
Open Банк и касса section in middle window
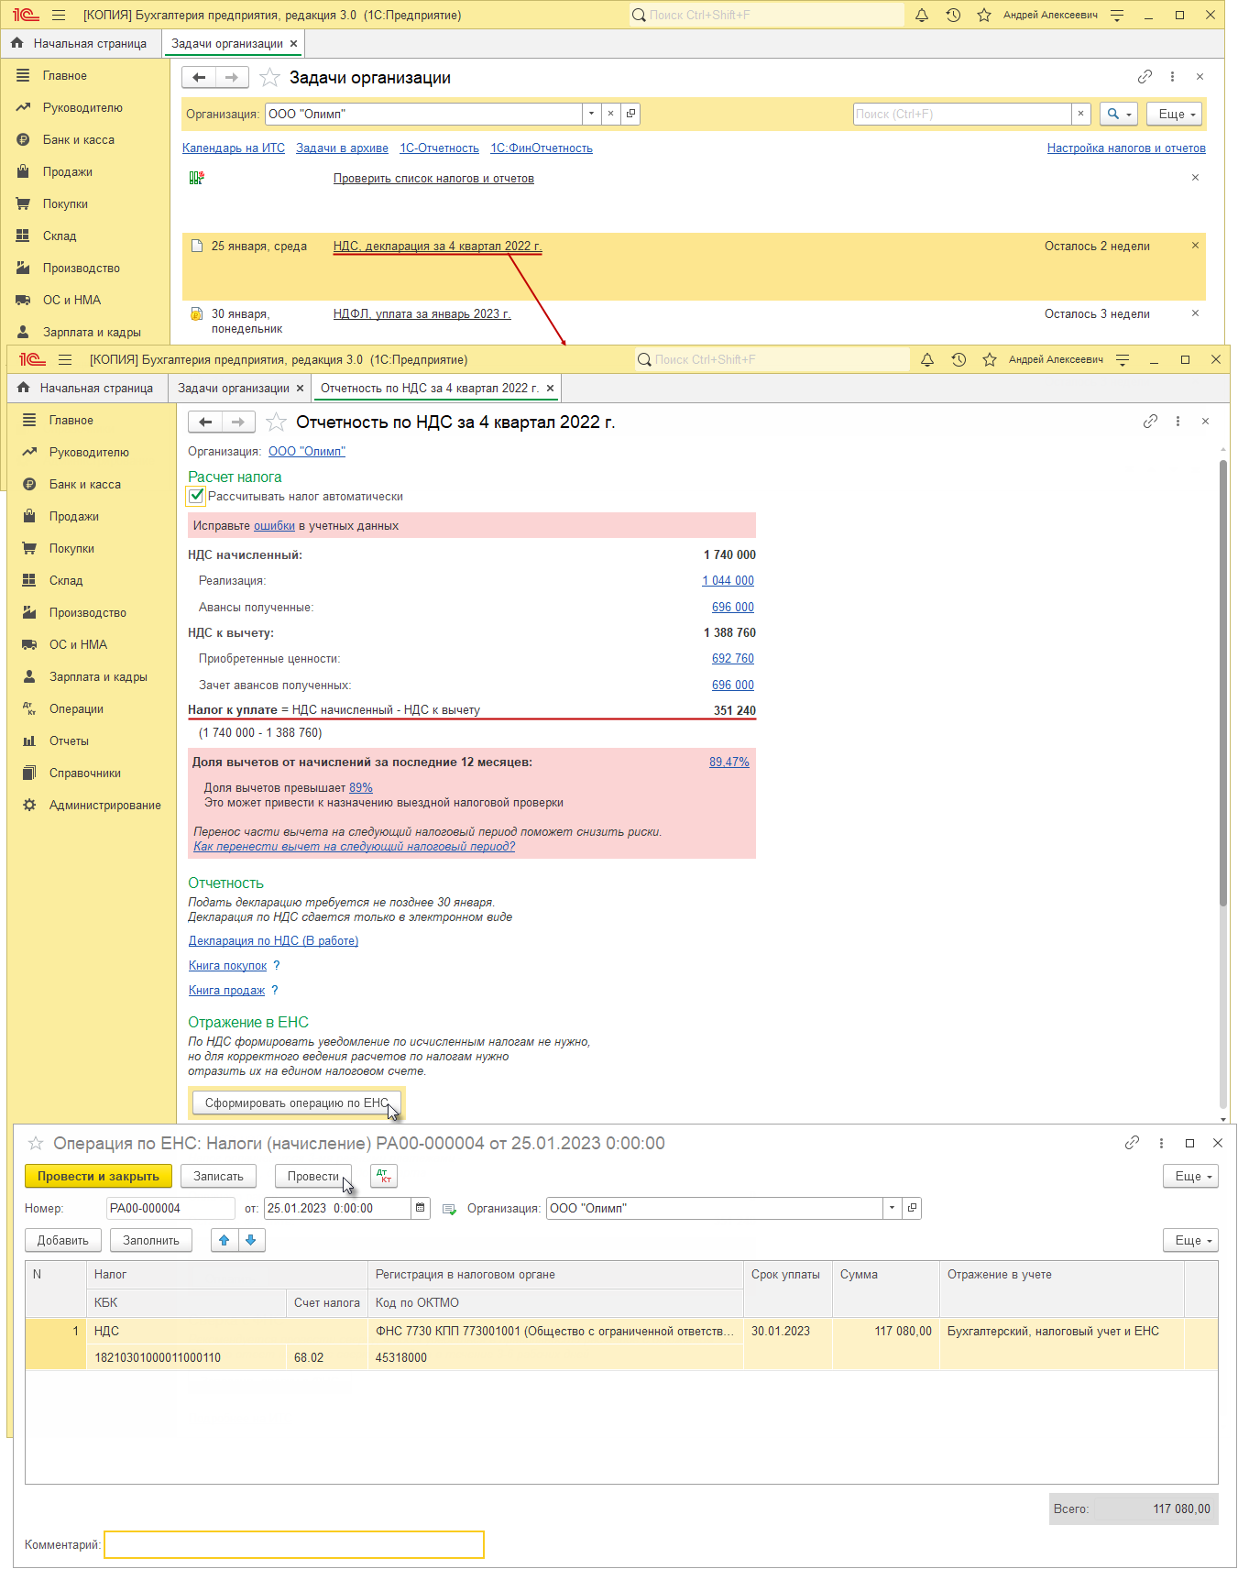click(x=85, y=485)
